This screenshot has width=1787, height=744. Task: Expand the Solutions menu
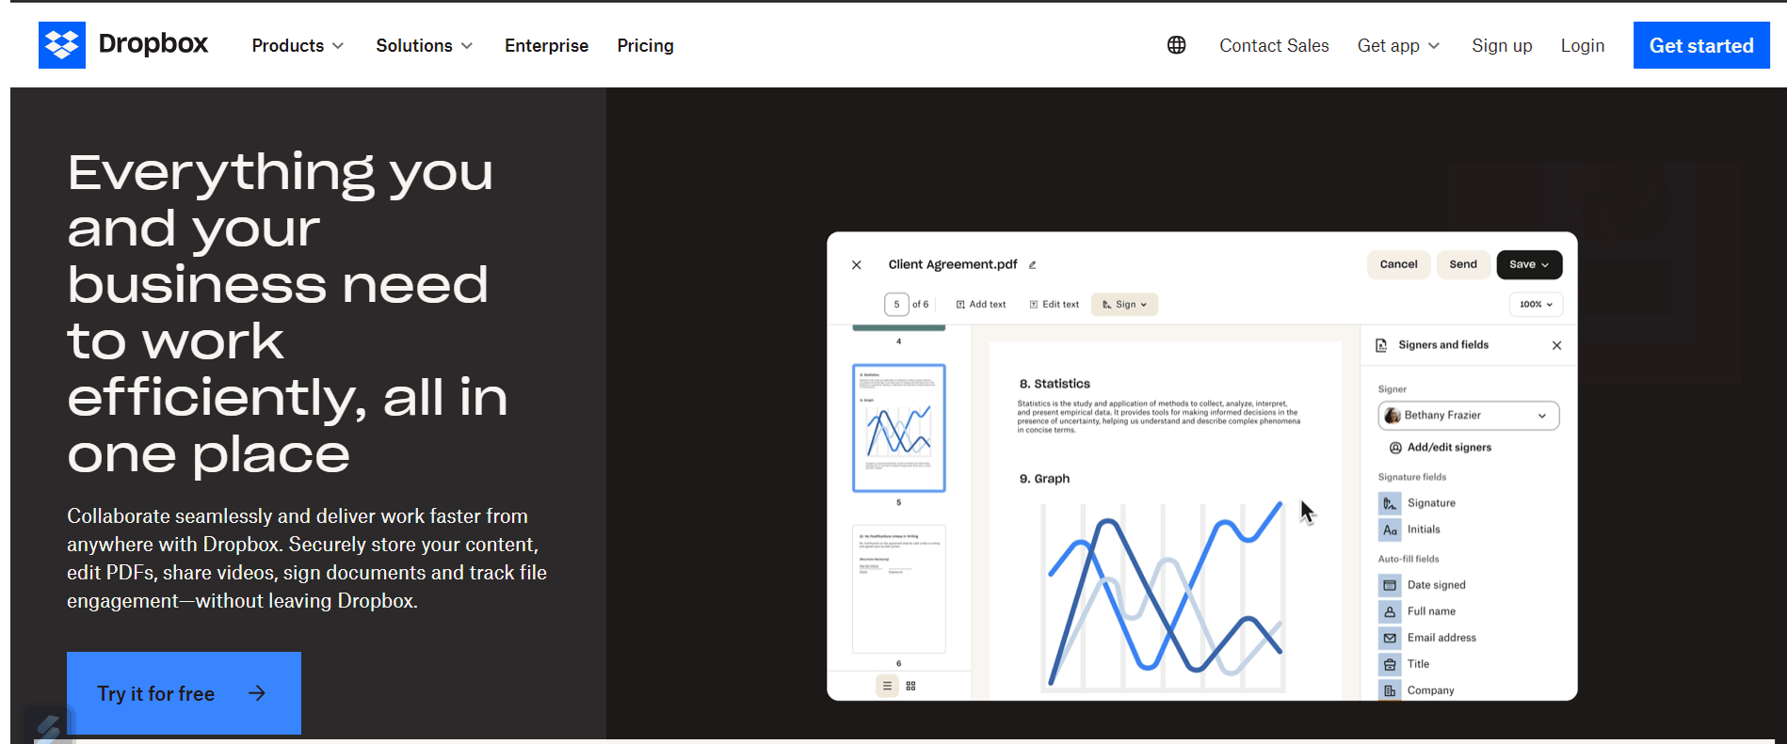click(425, 45)
